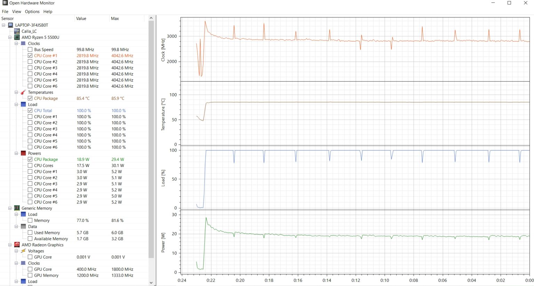The image size is (534, 286).
Task: Enable the Bus Speed checkbox
Action: (30, 50)
